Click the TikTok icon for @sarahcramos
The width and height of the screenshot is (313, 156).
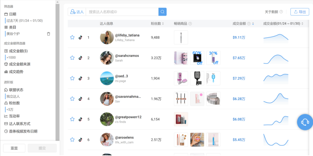80,58
